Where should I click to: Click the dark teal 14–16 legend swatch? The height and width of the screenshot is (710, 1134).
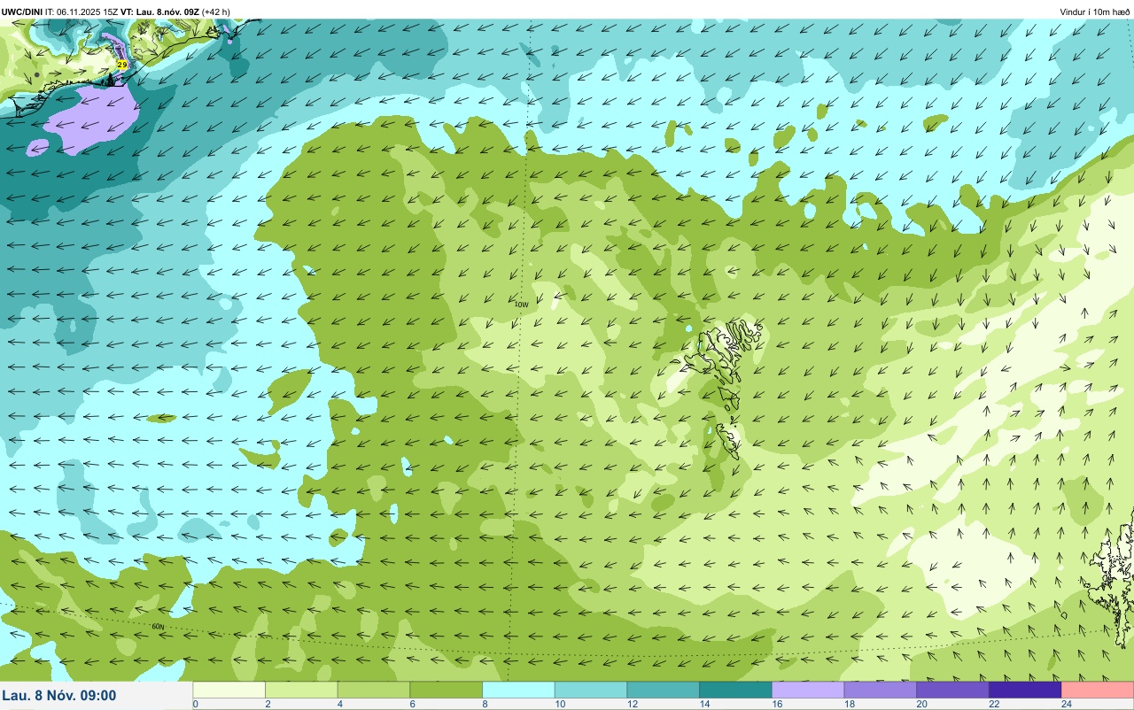(735, 690)
